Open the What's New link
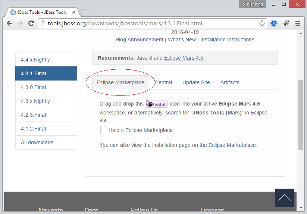The width and height of the screenshot is (307, 214). click(x=182, y=40)
